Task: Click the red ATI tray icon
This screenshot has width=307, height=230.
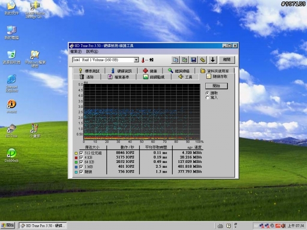Action: (x=278, y=226)
